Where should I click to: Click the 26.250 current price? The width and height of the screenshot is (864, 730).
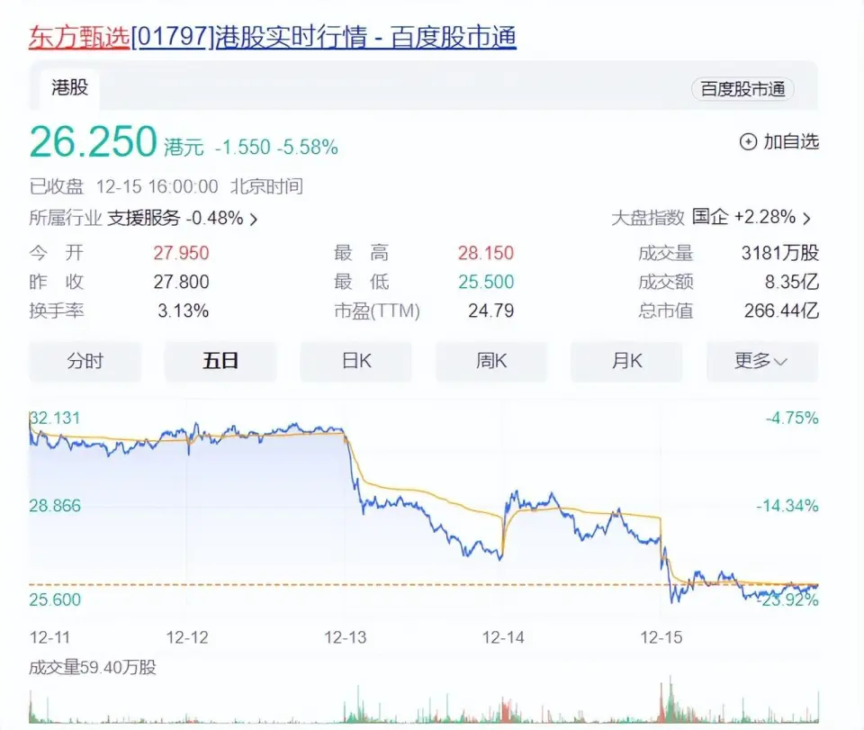point(94,142)
